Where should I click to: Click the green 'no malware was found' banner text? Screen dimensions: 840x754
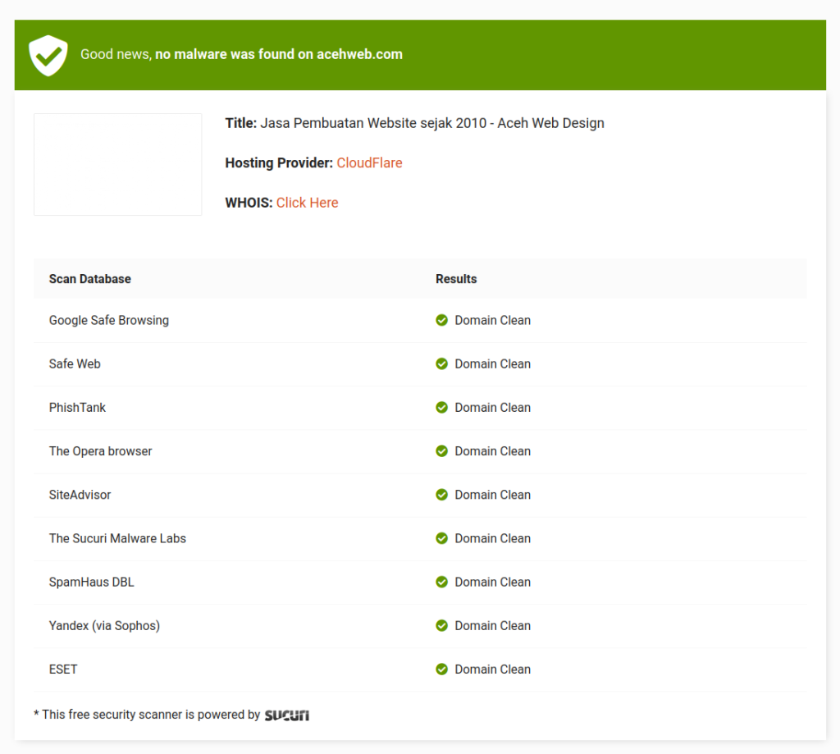click(241, 54)
